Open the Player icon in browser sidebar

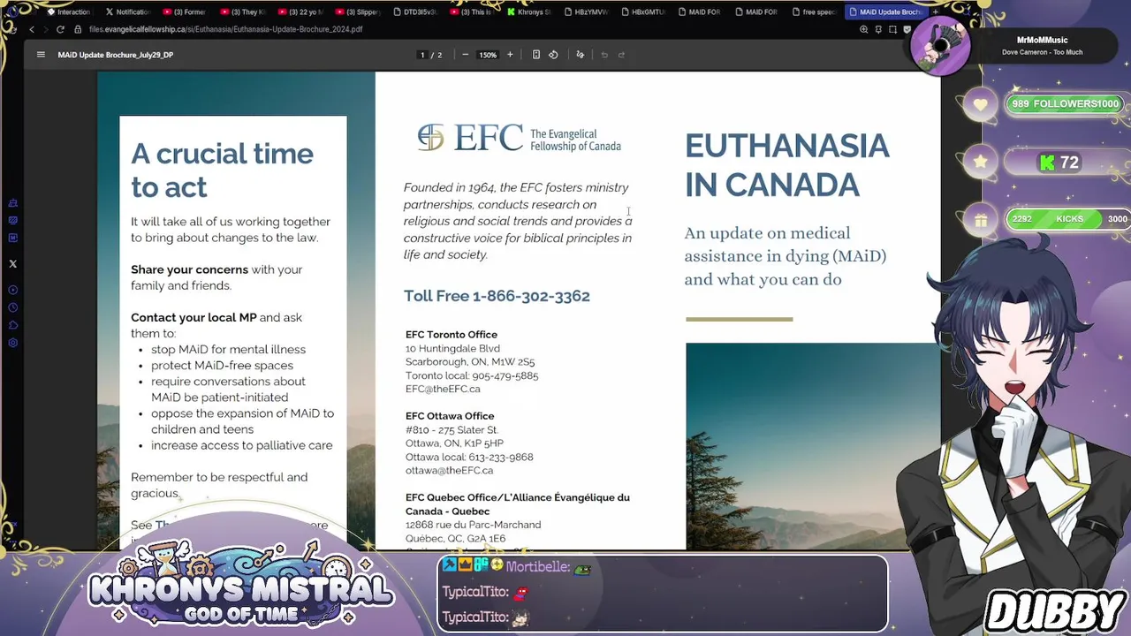point(12,290)
